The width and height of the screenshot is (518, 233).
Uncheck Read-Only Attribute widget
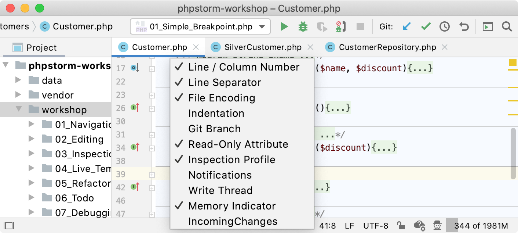pyautogui.click(x=242, y=144)
